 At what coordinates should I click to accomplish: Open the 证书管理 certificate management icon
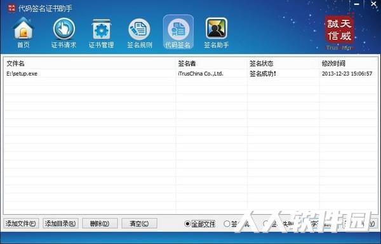102,32
